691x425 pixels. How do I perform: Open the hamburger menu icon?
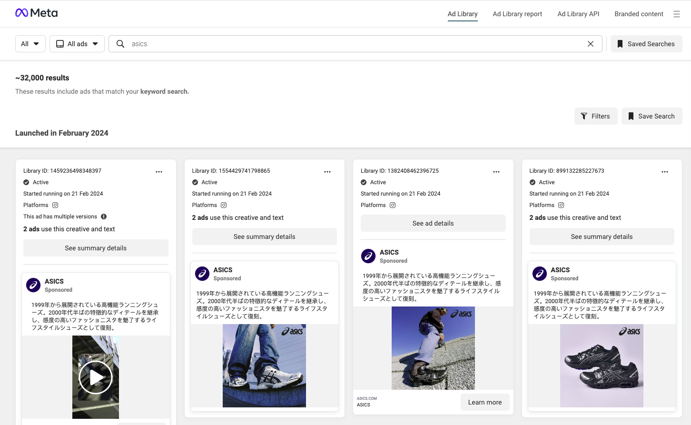676,14
